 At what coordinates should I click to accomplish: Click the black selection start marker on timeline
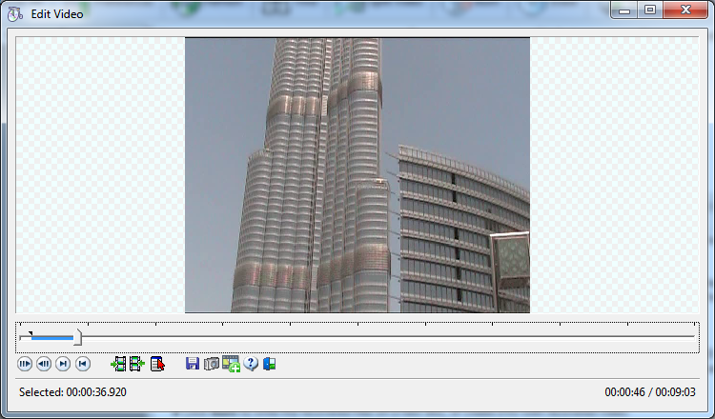pyautogui.click(x=31, y=333)
